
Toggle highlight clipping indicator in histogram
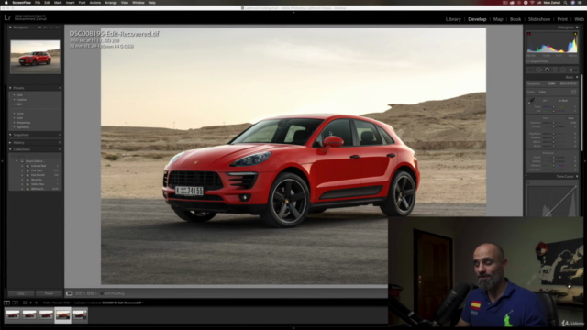[575, 34]
